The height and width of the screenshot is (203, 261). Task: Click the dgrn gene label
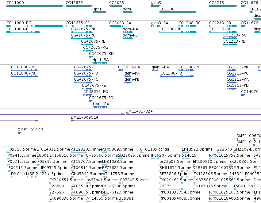[127, 9]
